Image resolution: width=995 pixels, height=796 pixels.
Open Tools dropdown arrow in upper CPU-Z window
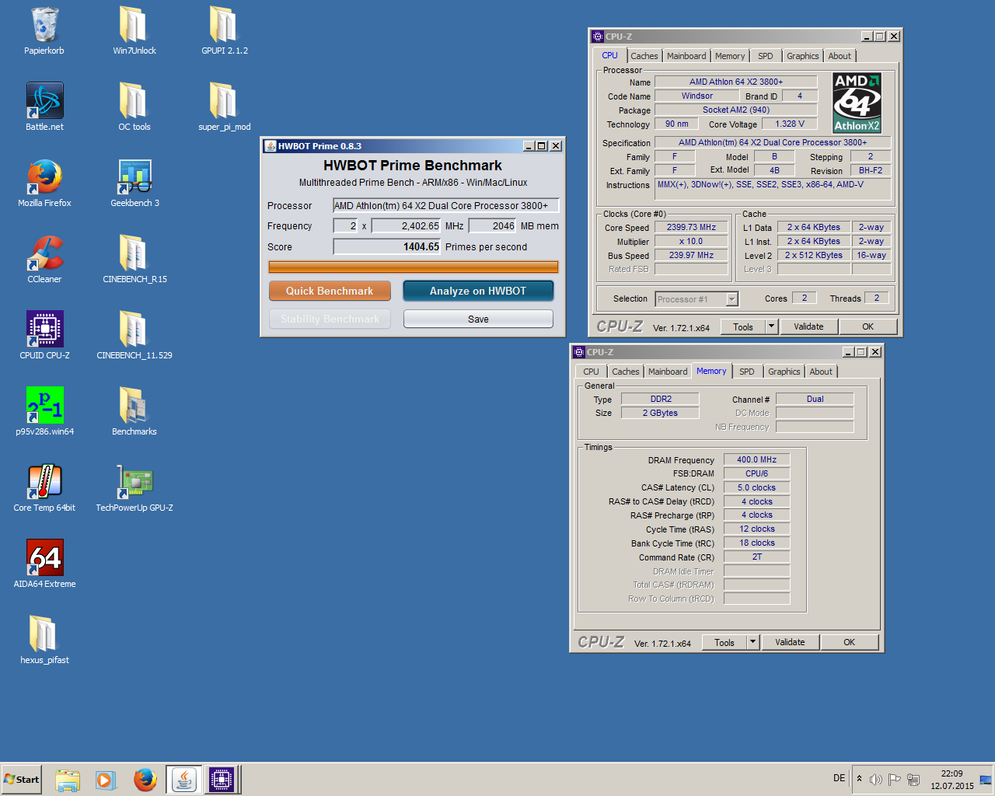(x=772, y=326)
